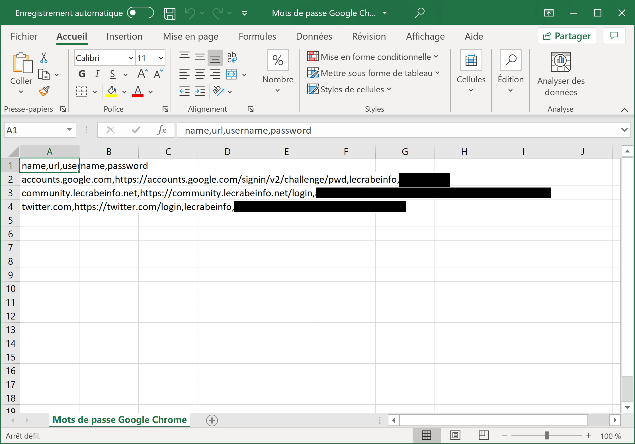Click the text orientation icon
Image resolution: width=635 pixels, height=444 pixels.
coord(219,91)
